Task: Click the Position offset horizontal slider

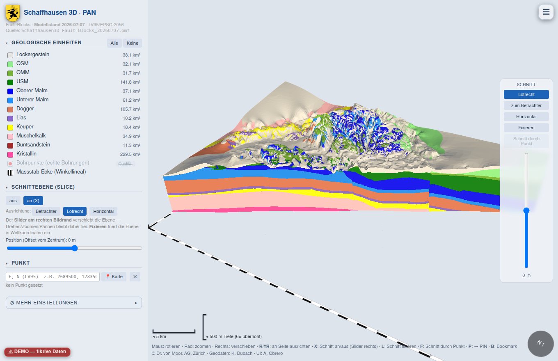Action: (x=74, y=248)
